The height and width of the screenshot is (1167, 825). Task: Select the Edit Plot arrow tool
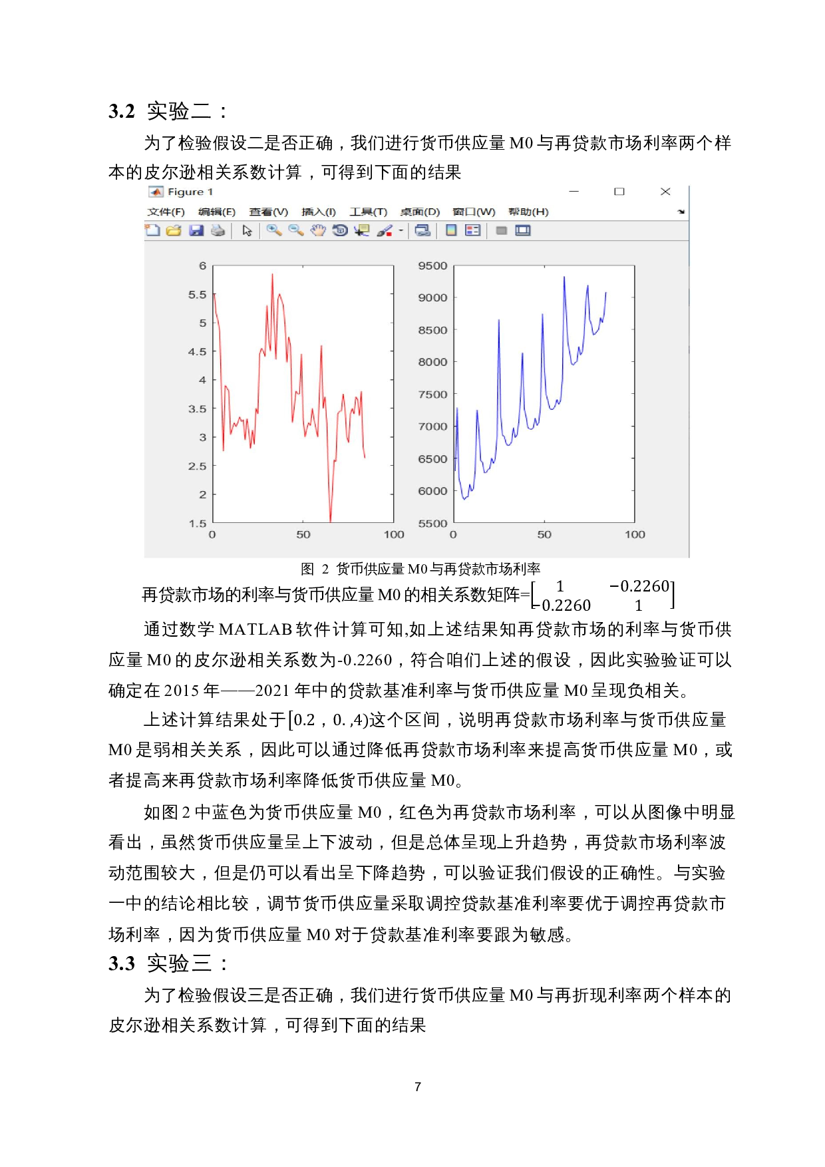tap(247, 230)
